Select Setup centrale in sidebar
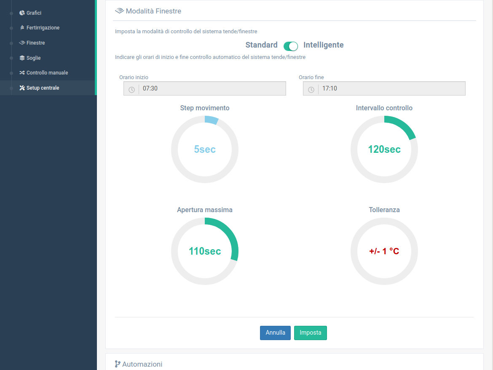493x370 pixels. tap(47, 88)
